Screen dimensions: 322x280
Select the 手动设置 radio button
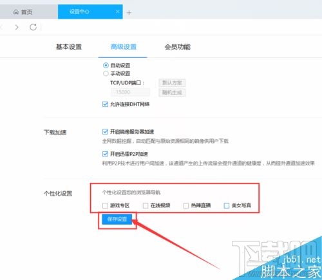106,73
